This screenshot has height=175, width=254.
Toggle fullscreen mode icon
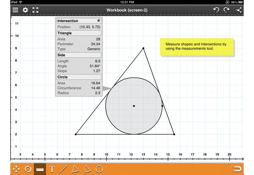pos(36,10)
